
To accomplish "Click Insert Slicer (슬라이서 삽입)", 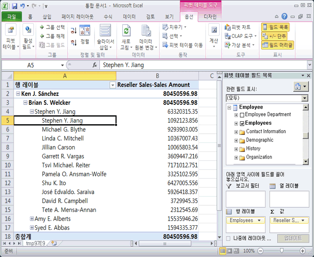I will (105, 37).
